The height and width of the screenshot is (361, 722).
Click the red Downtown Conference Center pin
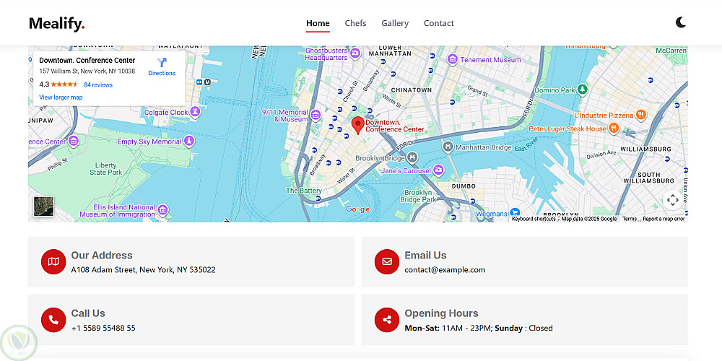tap(358, 125)
